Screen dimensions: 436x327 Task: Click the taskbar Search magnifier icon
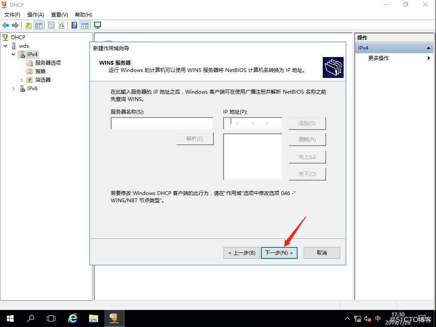pyautogui.click(x=31, y=318)
